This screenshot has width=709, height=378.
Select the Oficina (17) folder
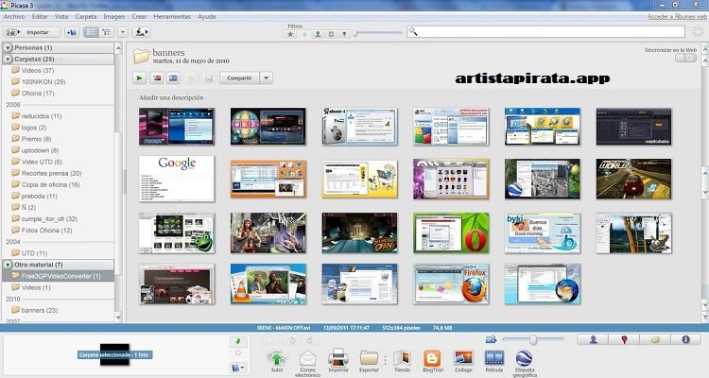(38, 94)
